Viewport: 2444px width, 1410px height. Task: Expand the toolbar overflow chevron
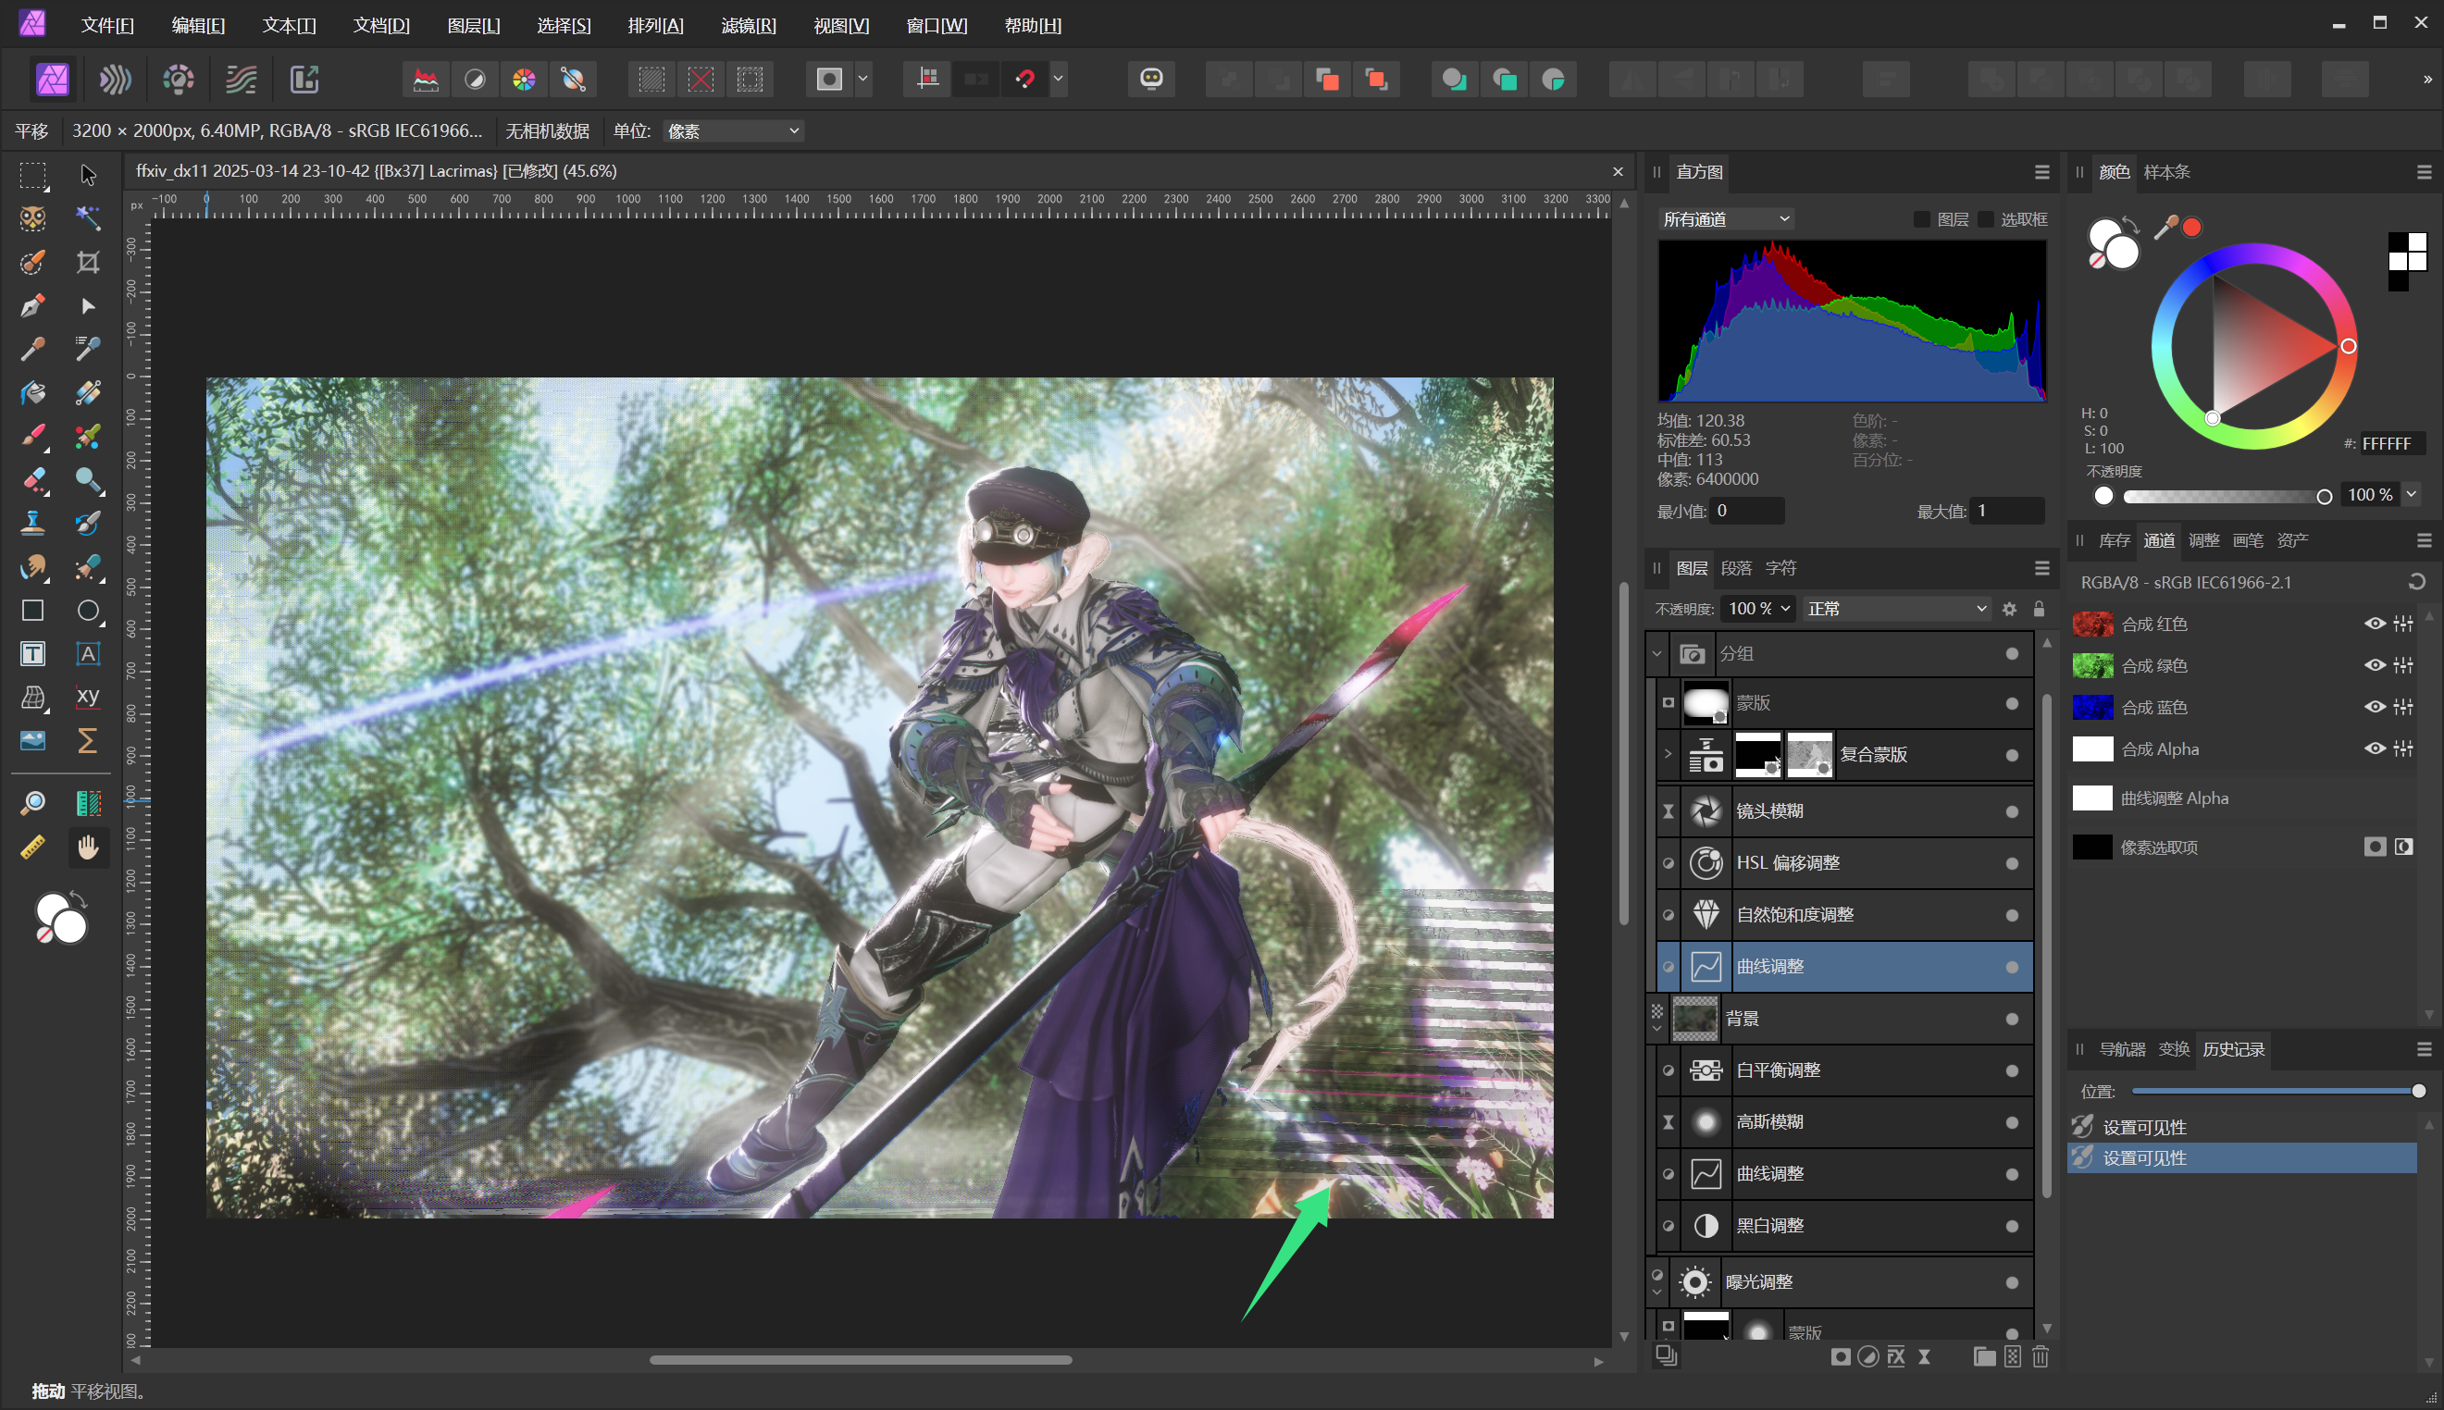(x=2426, y=80)
